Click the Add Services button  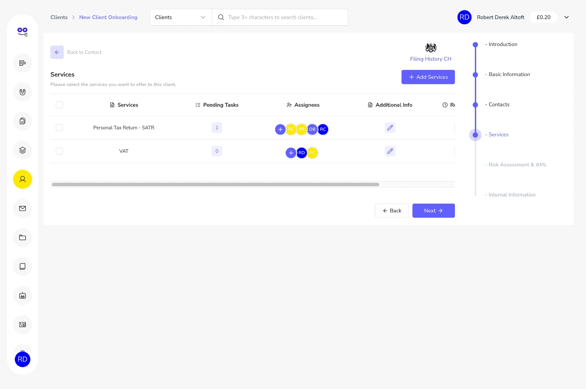pos(428,77)
